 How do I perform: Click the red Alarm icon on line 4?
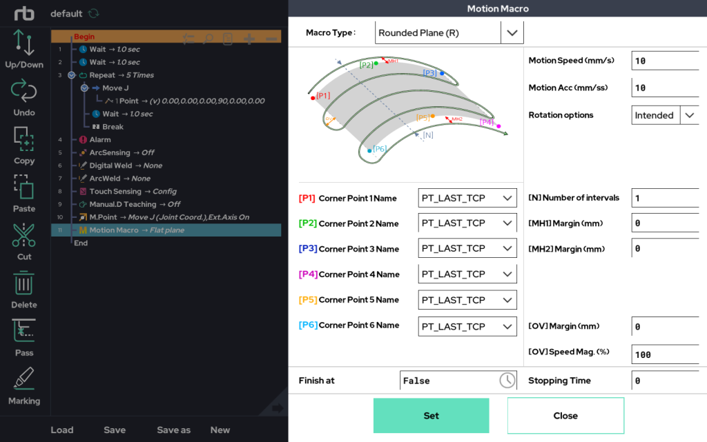[84, 140]
